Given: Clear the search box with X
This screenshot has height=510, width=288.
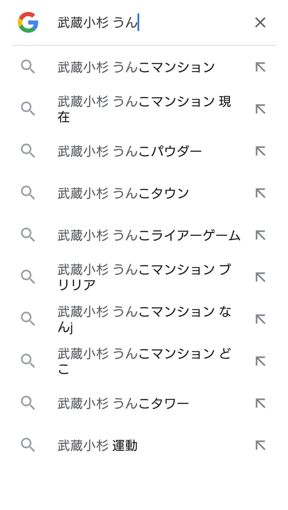Looking at the screenshot, I should point(260,22).
